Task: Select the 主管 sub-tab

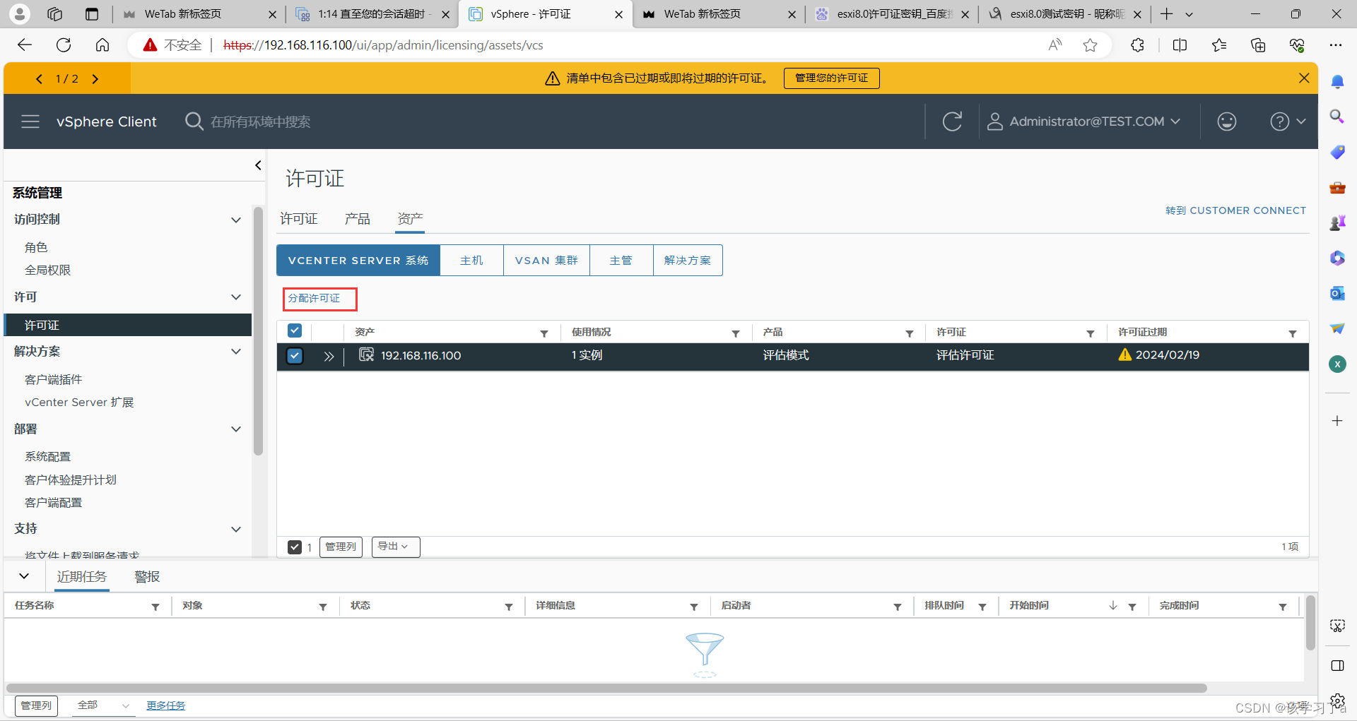Action: coord(621,261)
